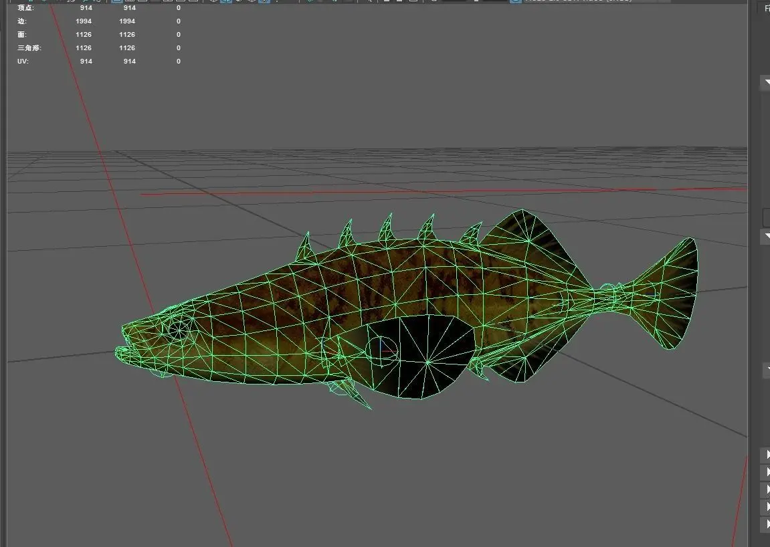
Task: Click the 0 value in the 三角形: row
Action: pyautogui.click(x=178, y=47)
